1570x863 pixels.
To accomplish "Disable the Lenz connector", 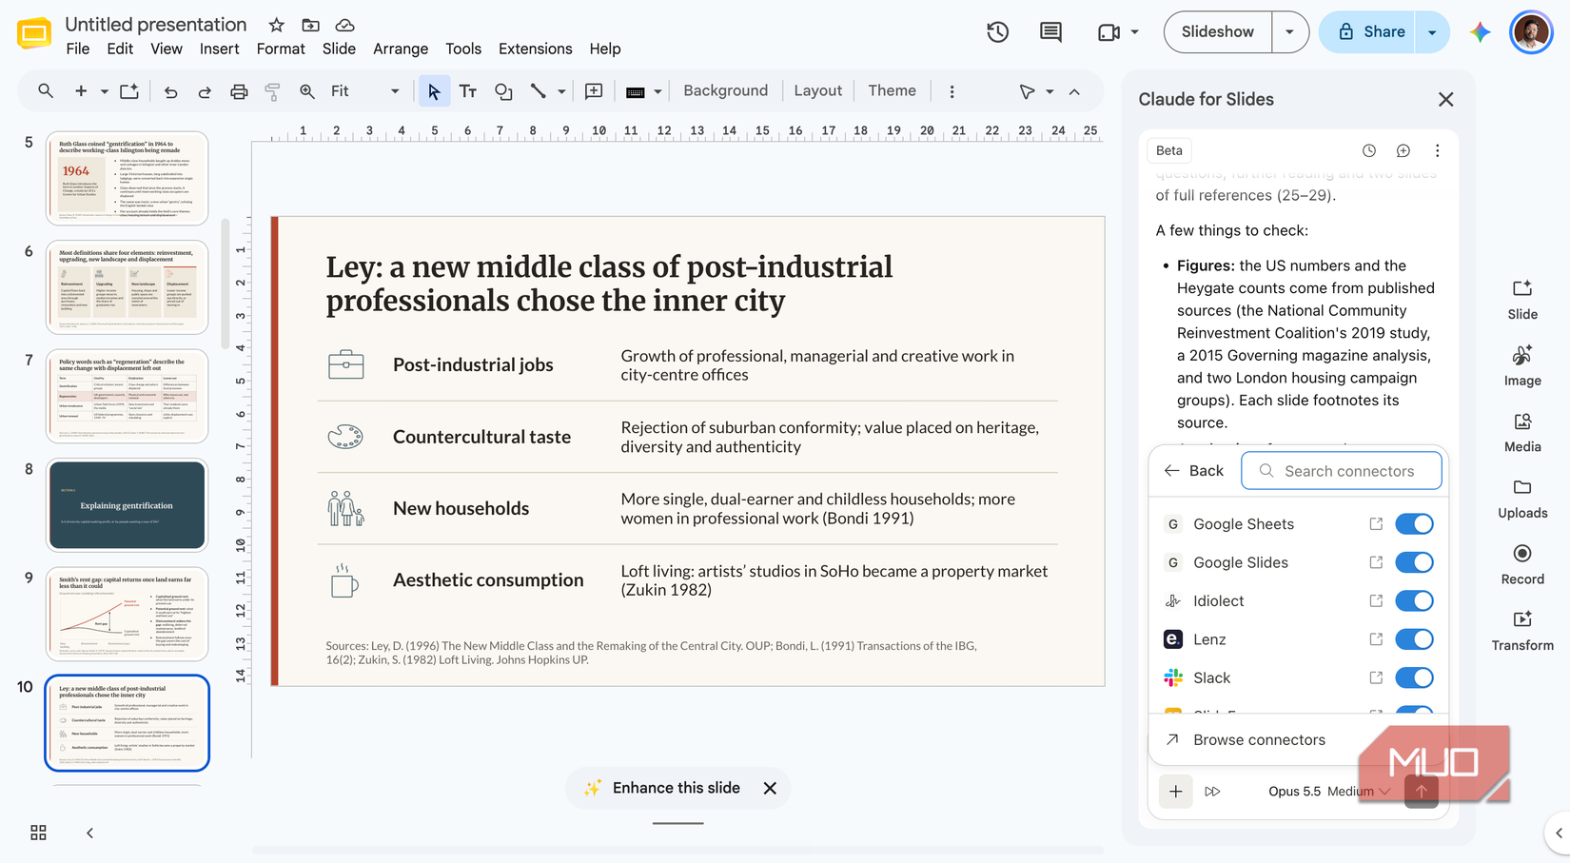I will [x=1414, y=639].
